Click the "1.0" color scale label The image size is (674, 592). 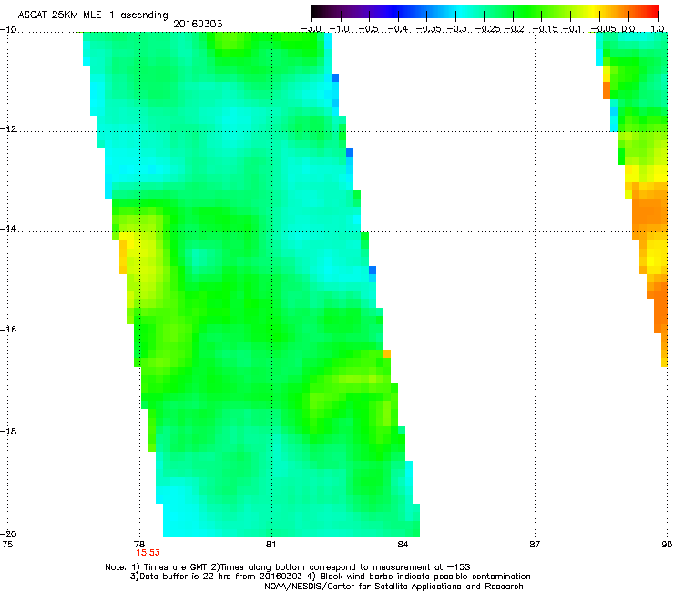point(658,29)
